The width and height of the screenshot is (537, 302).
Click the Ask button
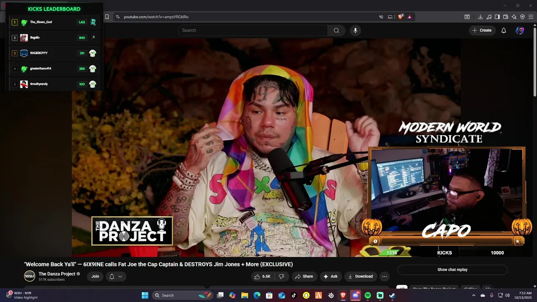pos(330,276)
